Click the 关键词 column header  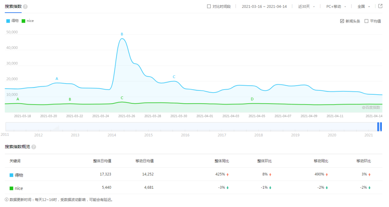tap(15, 161)
